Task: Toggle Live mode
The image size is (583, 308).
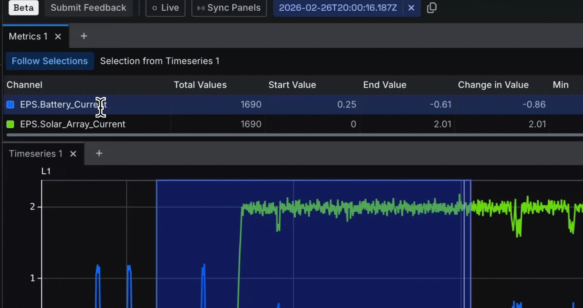Action: (x=165, y=8)
